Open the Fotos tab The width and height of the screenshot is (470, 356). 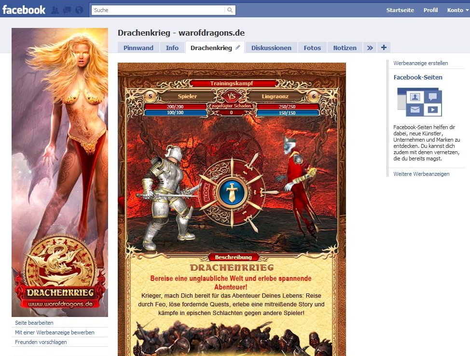312,48
